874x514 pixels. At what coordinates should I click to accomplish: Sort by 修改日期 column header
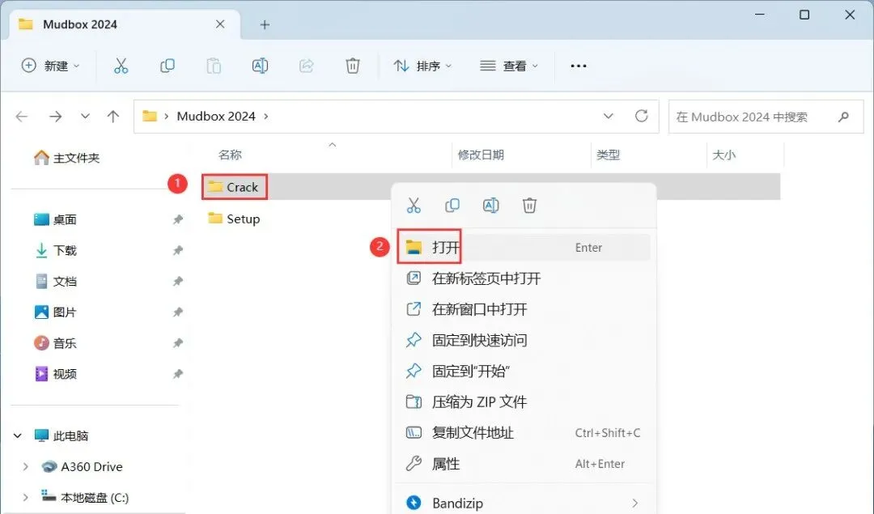[x=481, y=155]
